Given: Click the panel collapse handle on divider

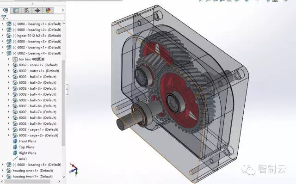Looking at the screenshot, I should (x=67, y=89).
